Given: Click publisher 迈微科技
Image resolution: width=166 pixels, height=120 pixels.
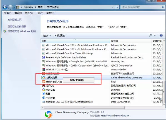Looking at the screenshot, I should (x=116, y=90).
